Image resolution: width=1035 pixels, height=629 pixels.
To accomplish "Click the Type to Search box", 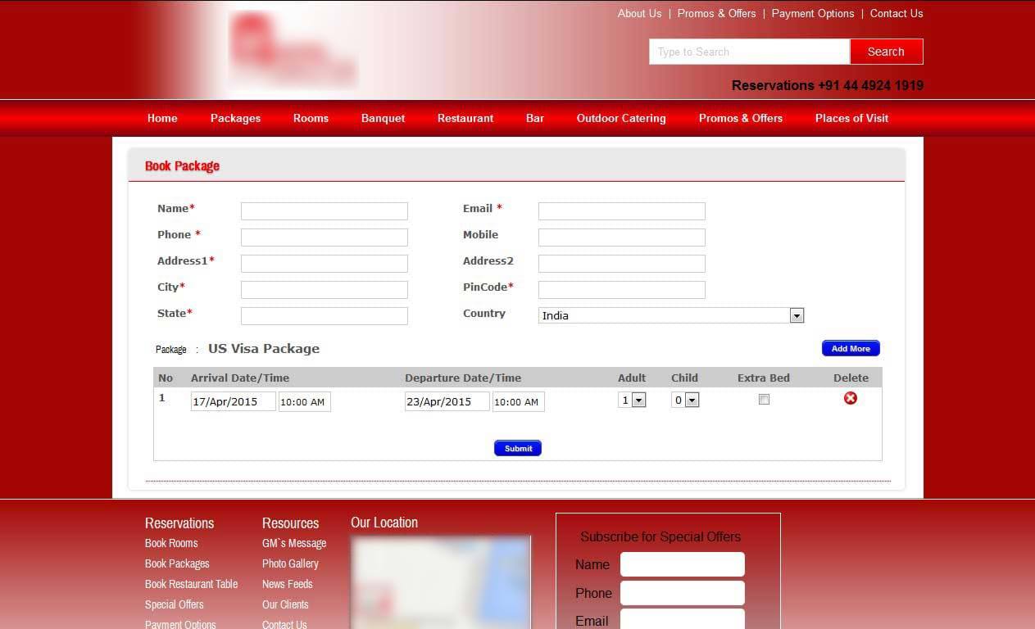I will [749, 52].
